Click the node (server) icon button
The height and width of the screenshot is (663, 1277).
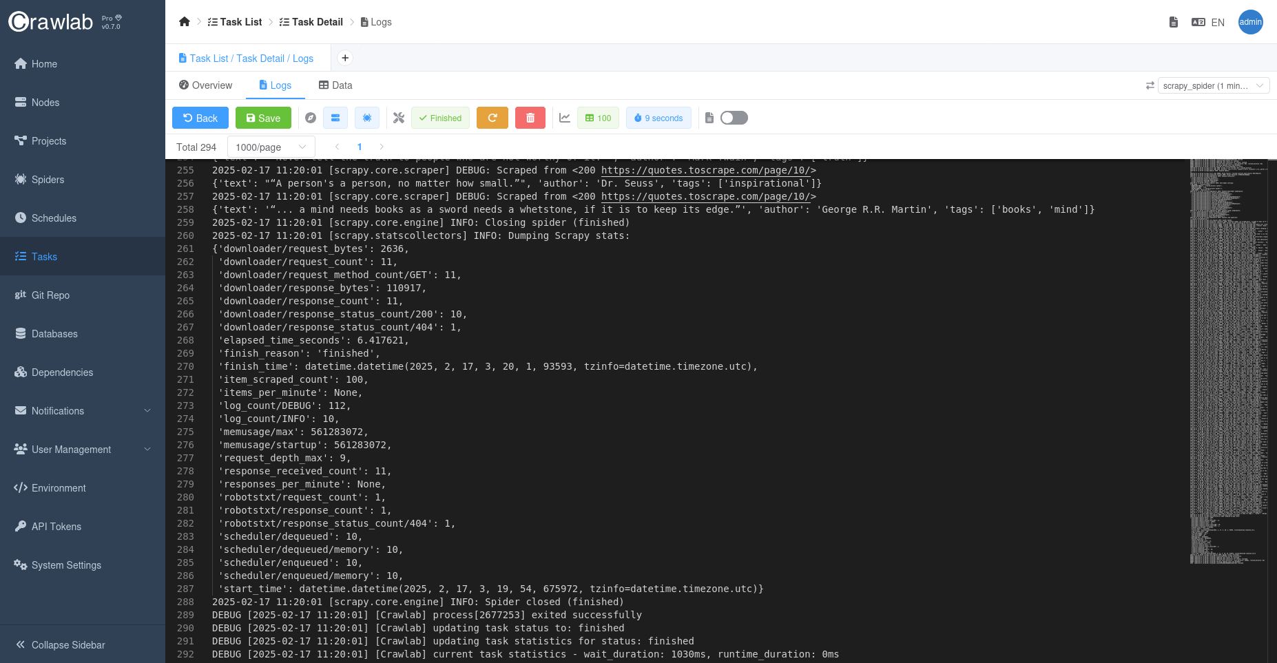(x=335, y=118)
